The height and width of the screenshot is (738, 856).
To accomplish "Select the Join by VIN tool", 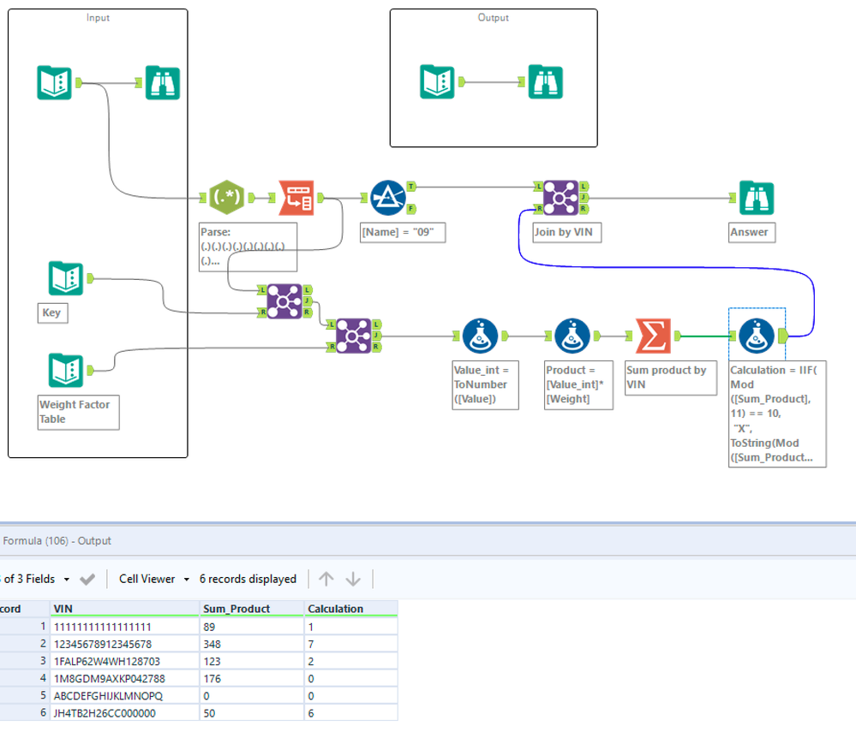I will point(560,198).
